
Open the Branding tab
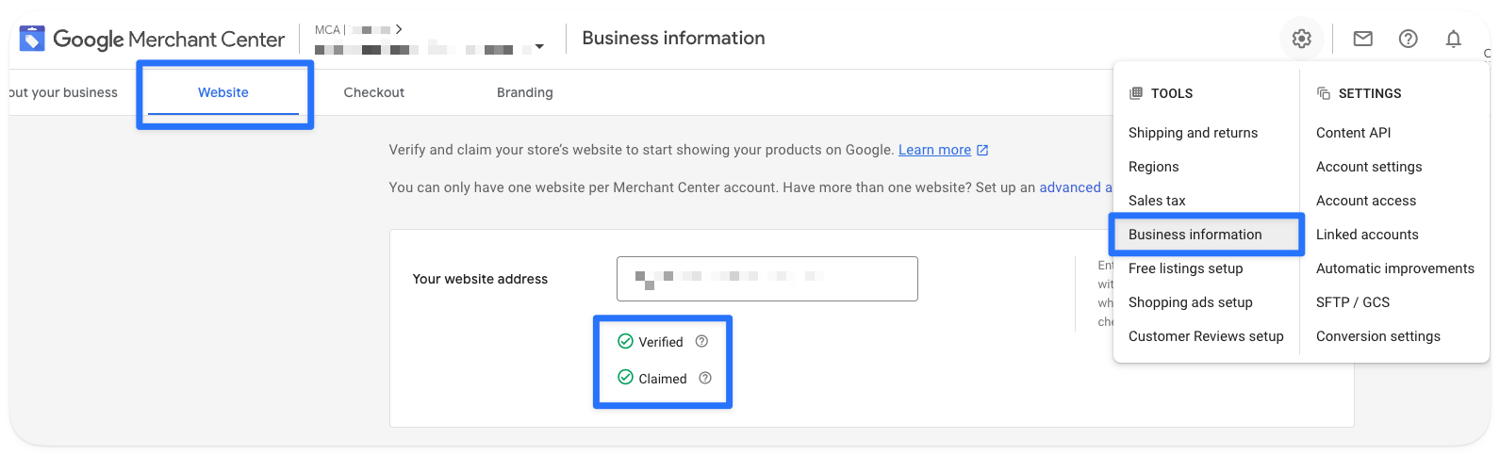pyautogui.click(x=524, y=92)
